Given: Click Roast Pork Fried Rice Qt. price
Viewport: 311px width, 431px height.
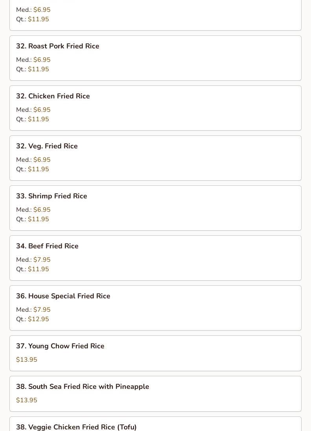Looking at the screenshot, I should 38,69.
